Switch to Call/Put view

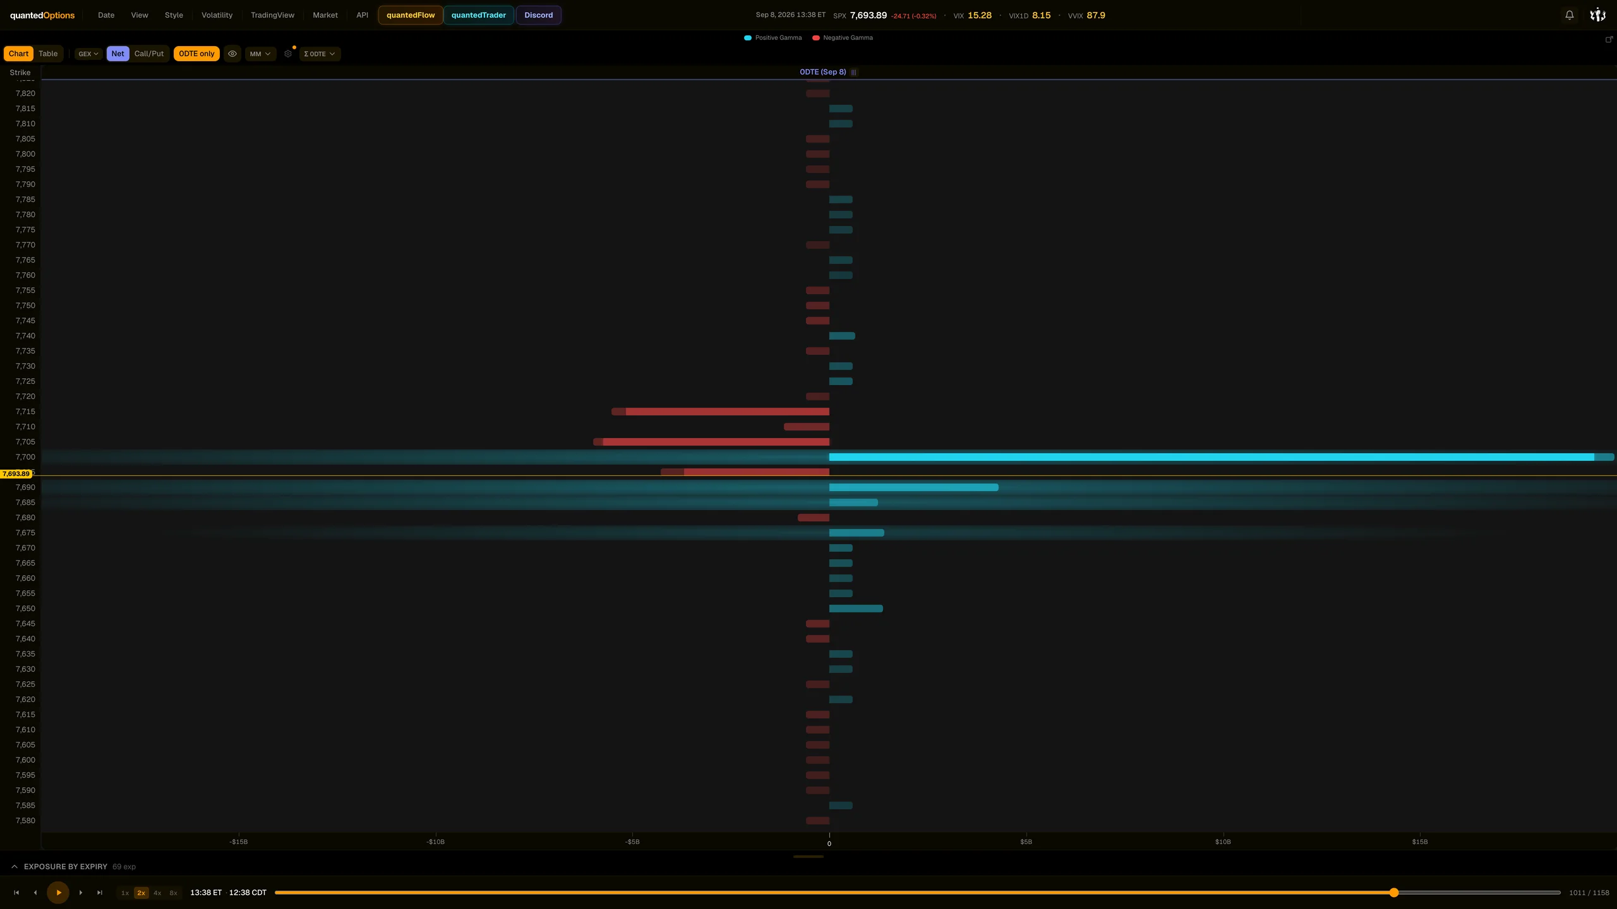click(149, 54)
